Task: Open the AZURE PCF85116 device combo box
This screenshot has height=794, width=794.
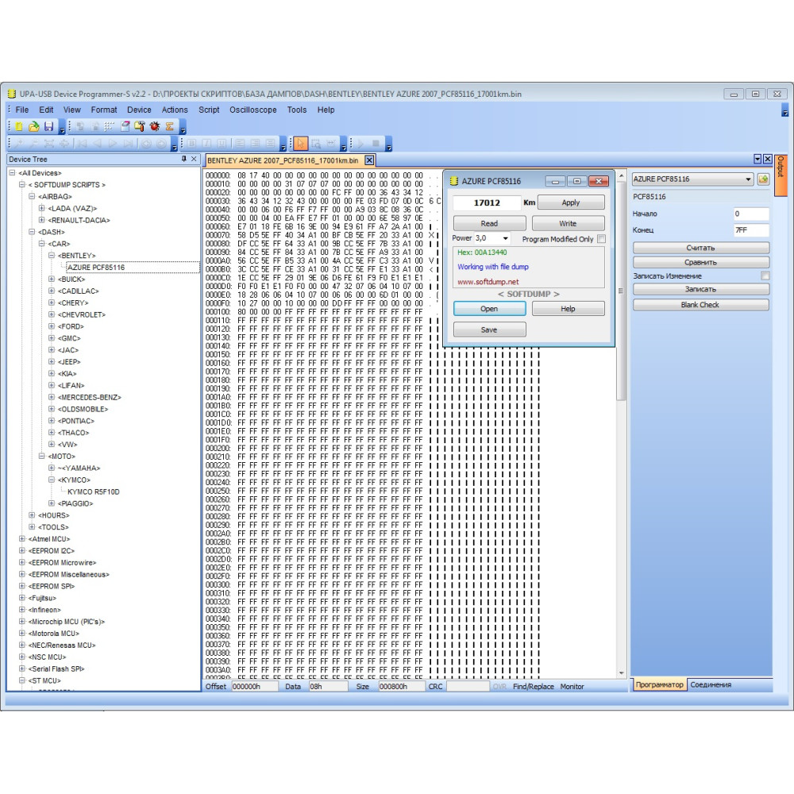Action: [692, 179]
